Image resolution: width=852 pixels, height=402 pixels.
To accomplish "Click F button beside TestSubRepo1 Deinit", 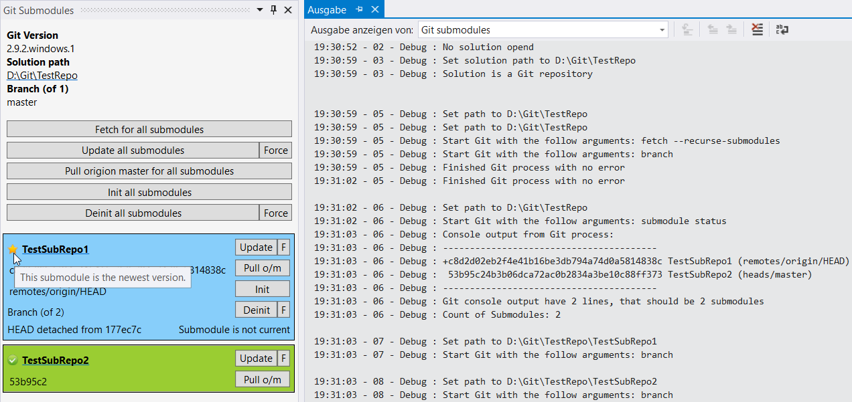I will [283, 310].
